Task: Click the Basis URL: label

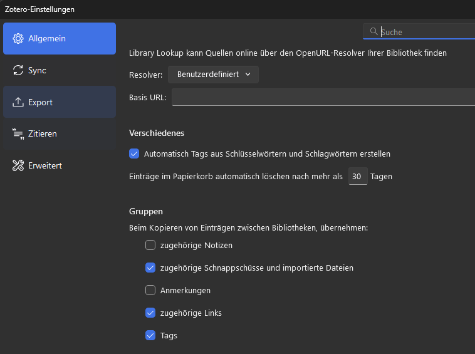Action: pyautogui.click(x=147, y=98)
